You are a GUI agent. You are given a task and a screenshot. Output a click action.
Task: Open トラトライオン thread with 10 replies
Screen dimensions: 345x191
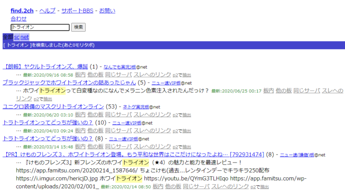tap(48, 122)
